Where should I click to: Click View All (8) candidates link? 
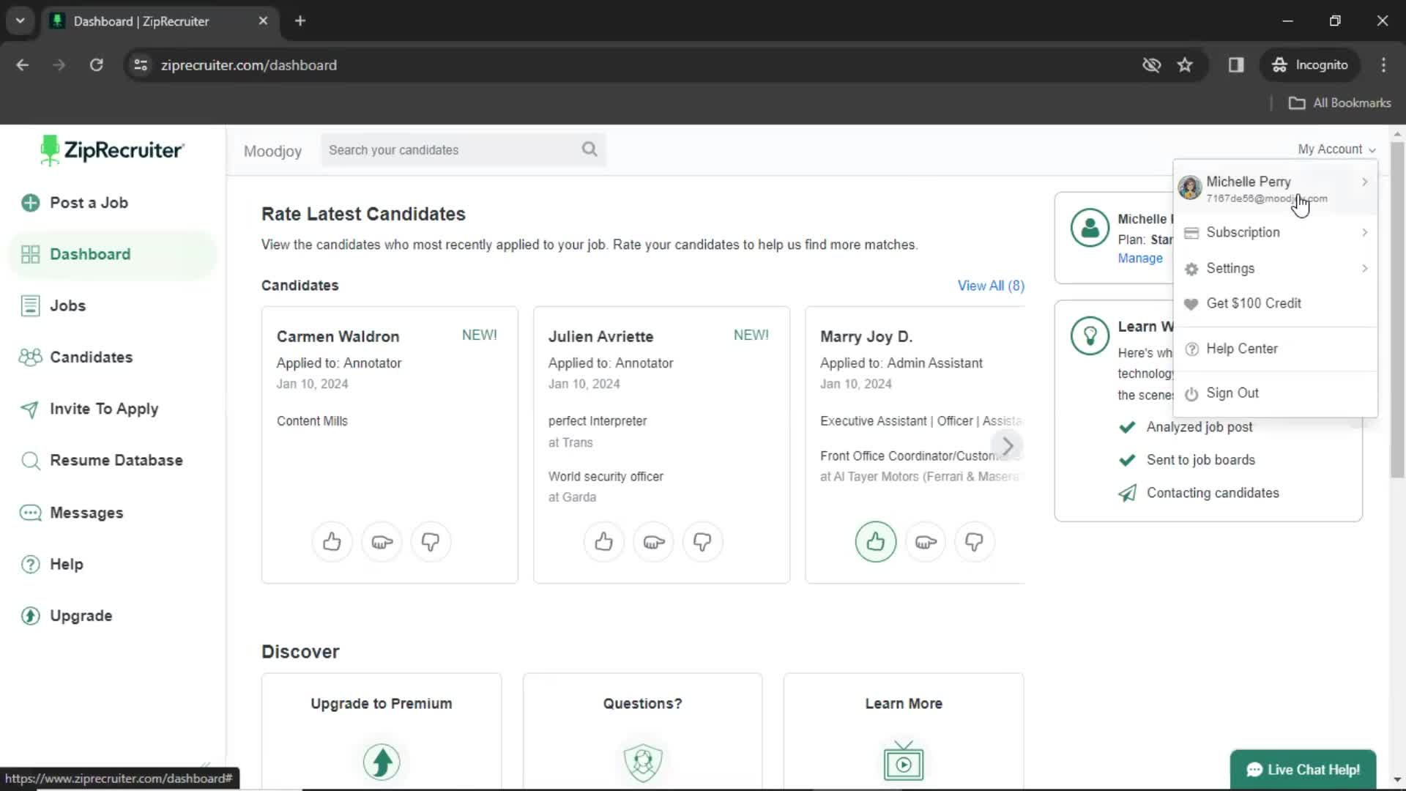(990, 285)
